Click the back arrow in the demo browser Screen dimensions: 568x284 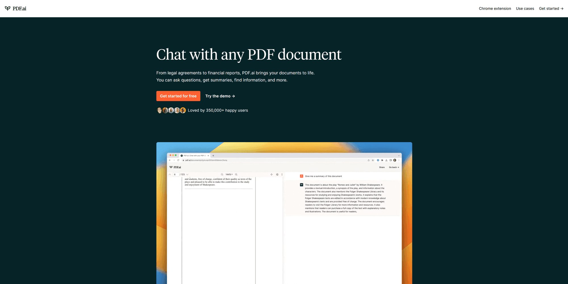(x=170, y=160)
